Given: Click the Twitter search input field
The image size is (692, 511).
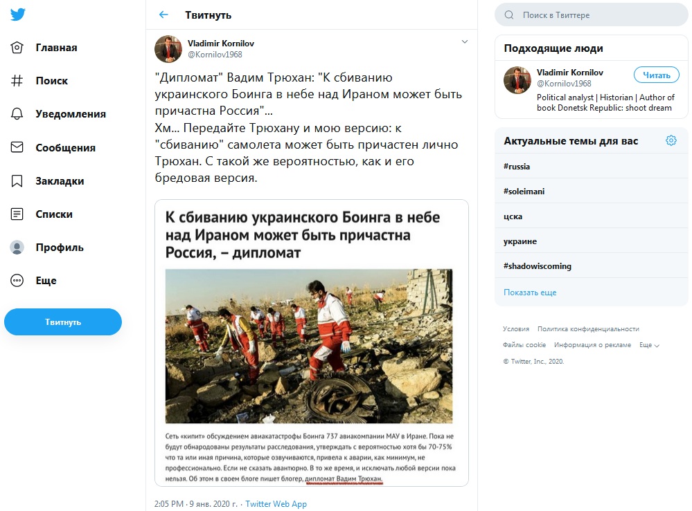Looking at the screenshot, I should point(599,15).
